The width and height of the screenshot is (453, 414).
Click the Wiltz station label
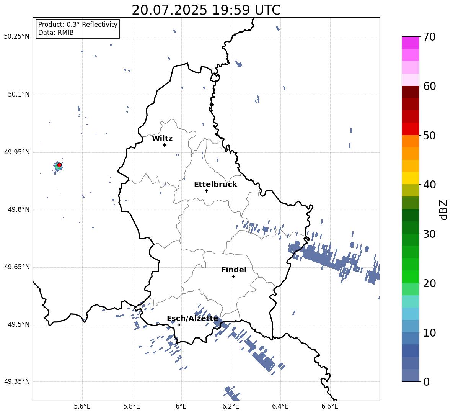[162, 139]
